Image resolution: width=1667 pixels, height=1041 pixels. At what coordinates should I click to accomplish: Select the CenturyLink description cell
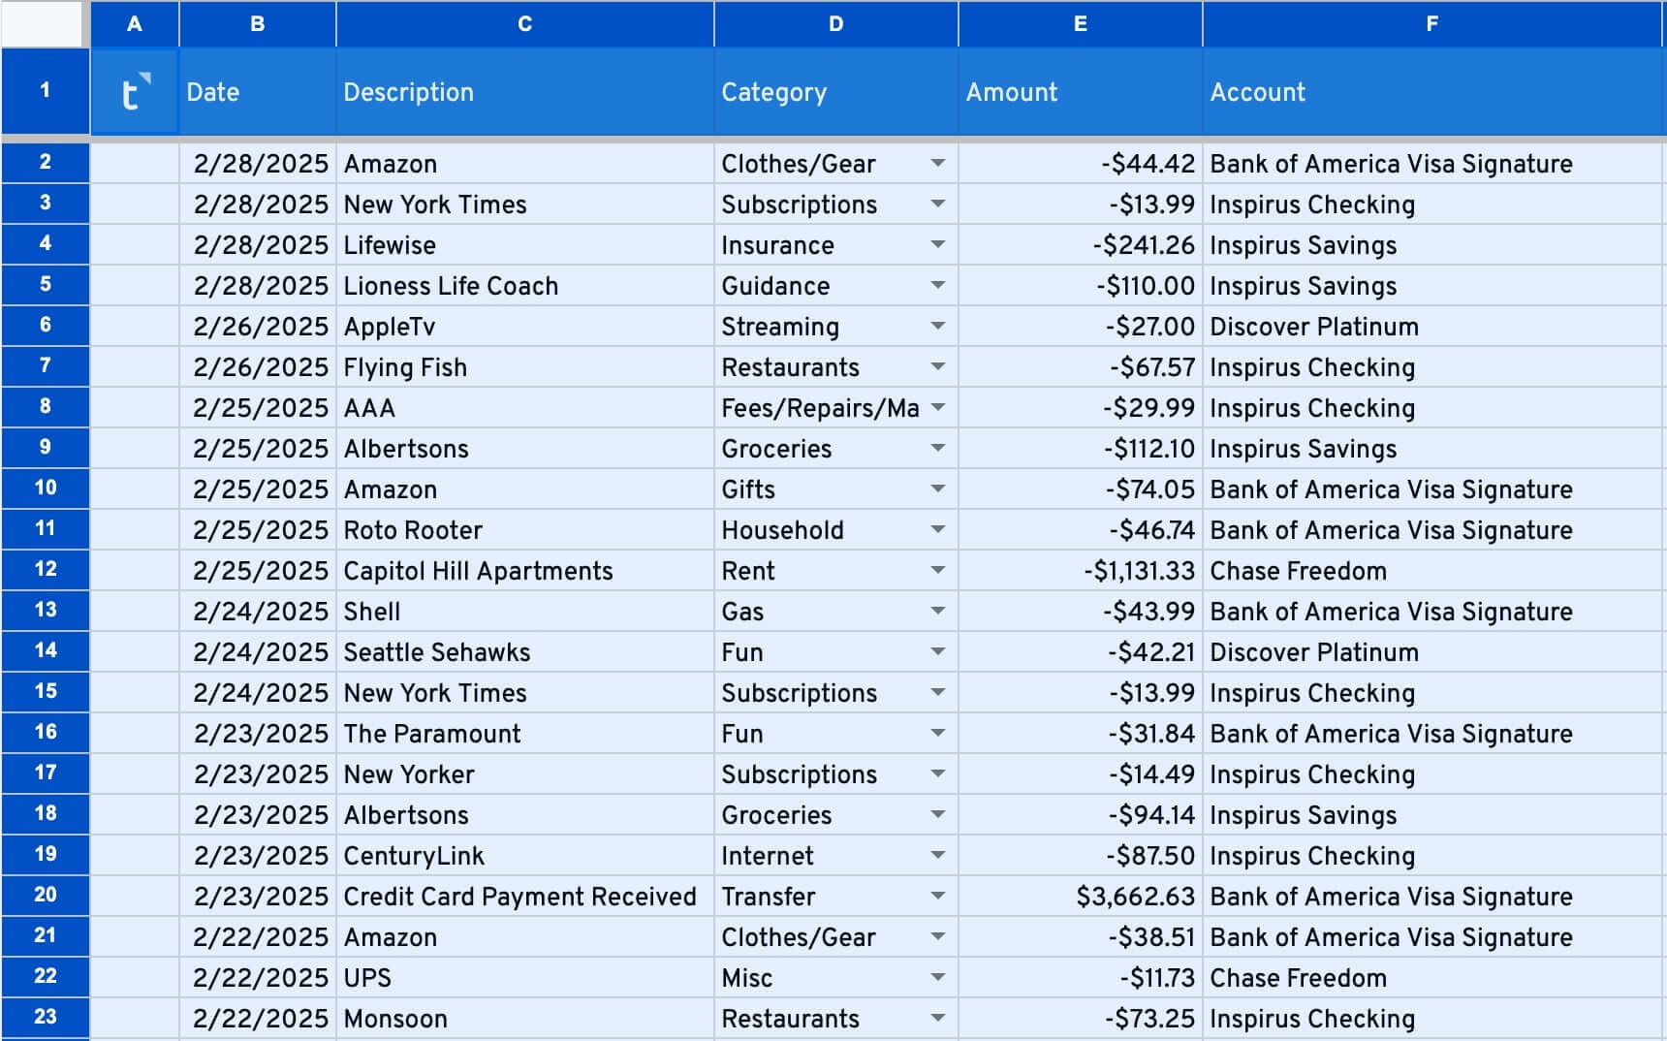525,856
